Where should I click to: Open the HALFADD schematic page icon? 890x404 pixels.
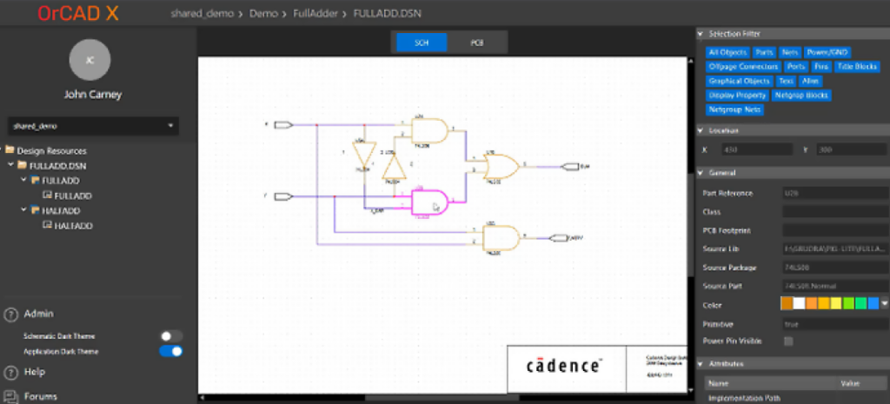point(48,226)
